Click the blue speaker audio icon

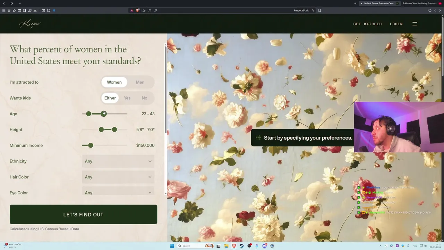[54, 10]
